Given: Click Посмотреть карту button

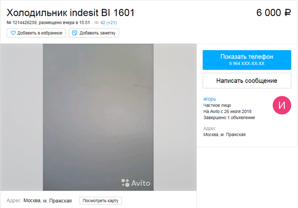Looking at the screenshot, I should tap(100, 201).
